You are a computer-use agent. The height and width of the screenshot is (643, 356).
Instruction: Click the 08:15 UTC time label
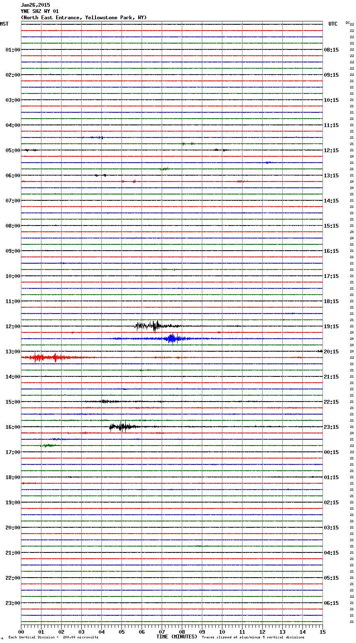pos(331,50)
